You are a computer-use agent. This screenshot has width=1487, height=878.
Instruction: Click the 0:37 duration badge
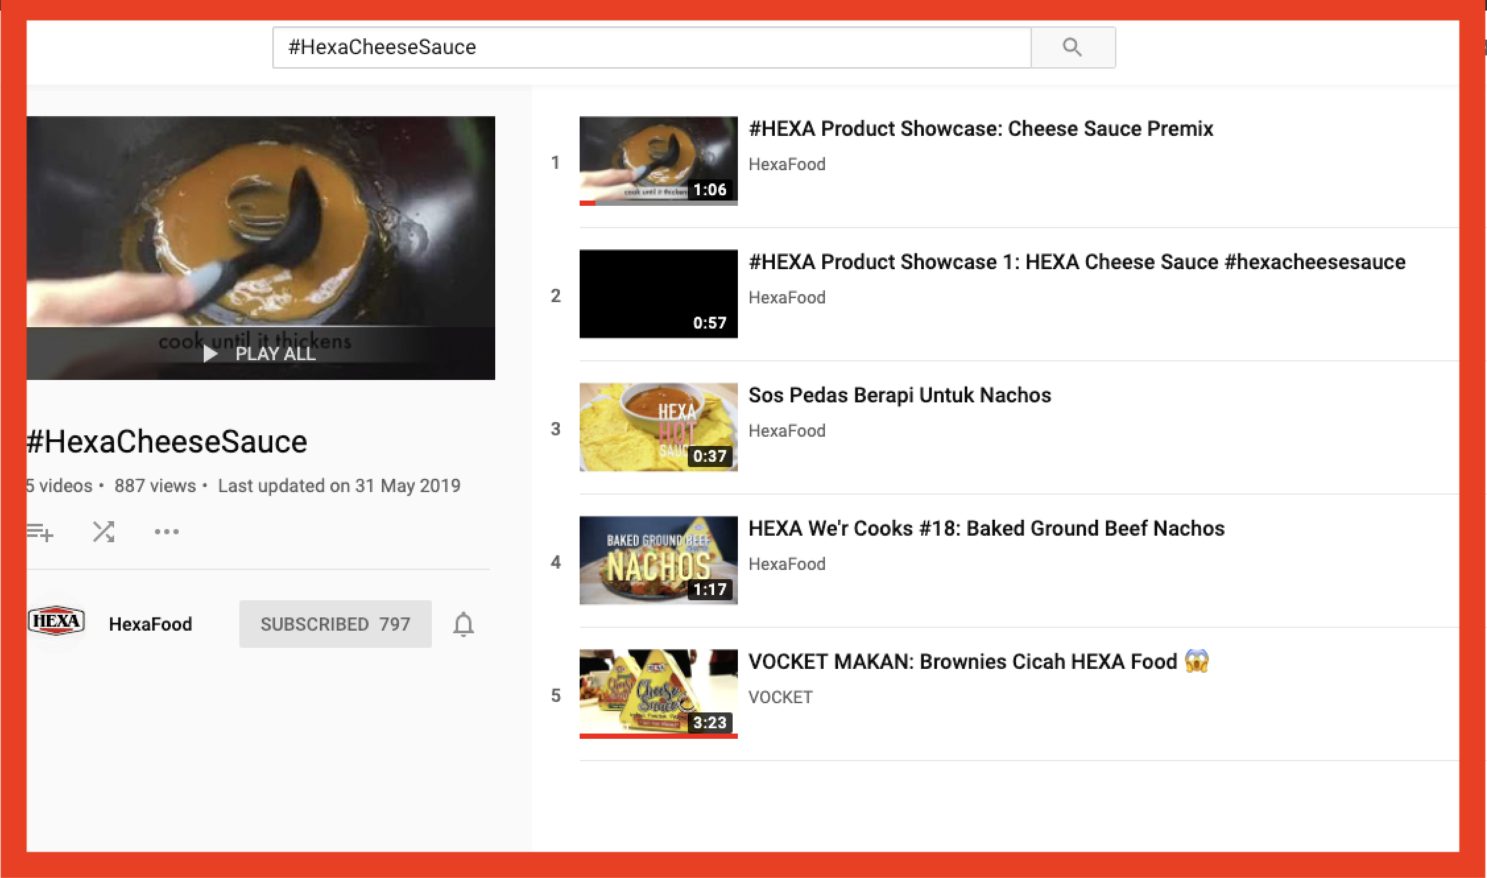tap(710, 456)
